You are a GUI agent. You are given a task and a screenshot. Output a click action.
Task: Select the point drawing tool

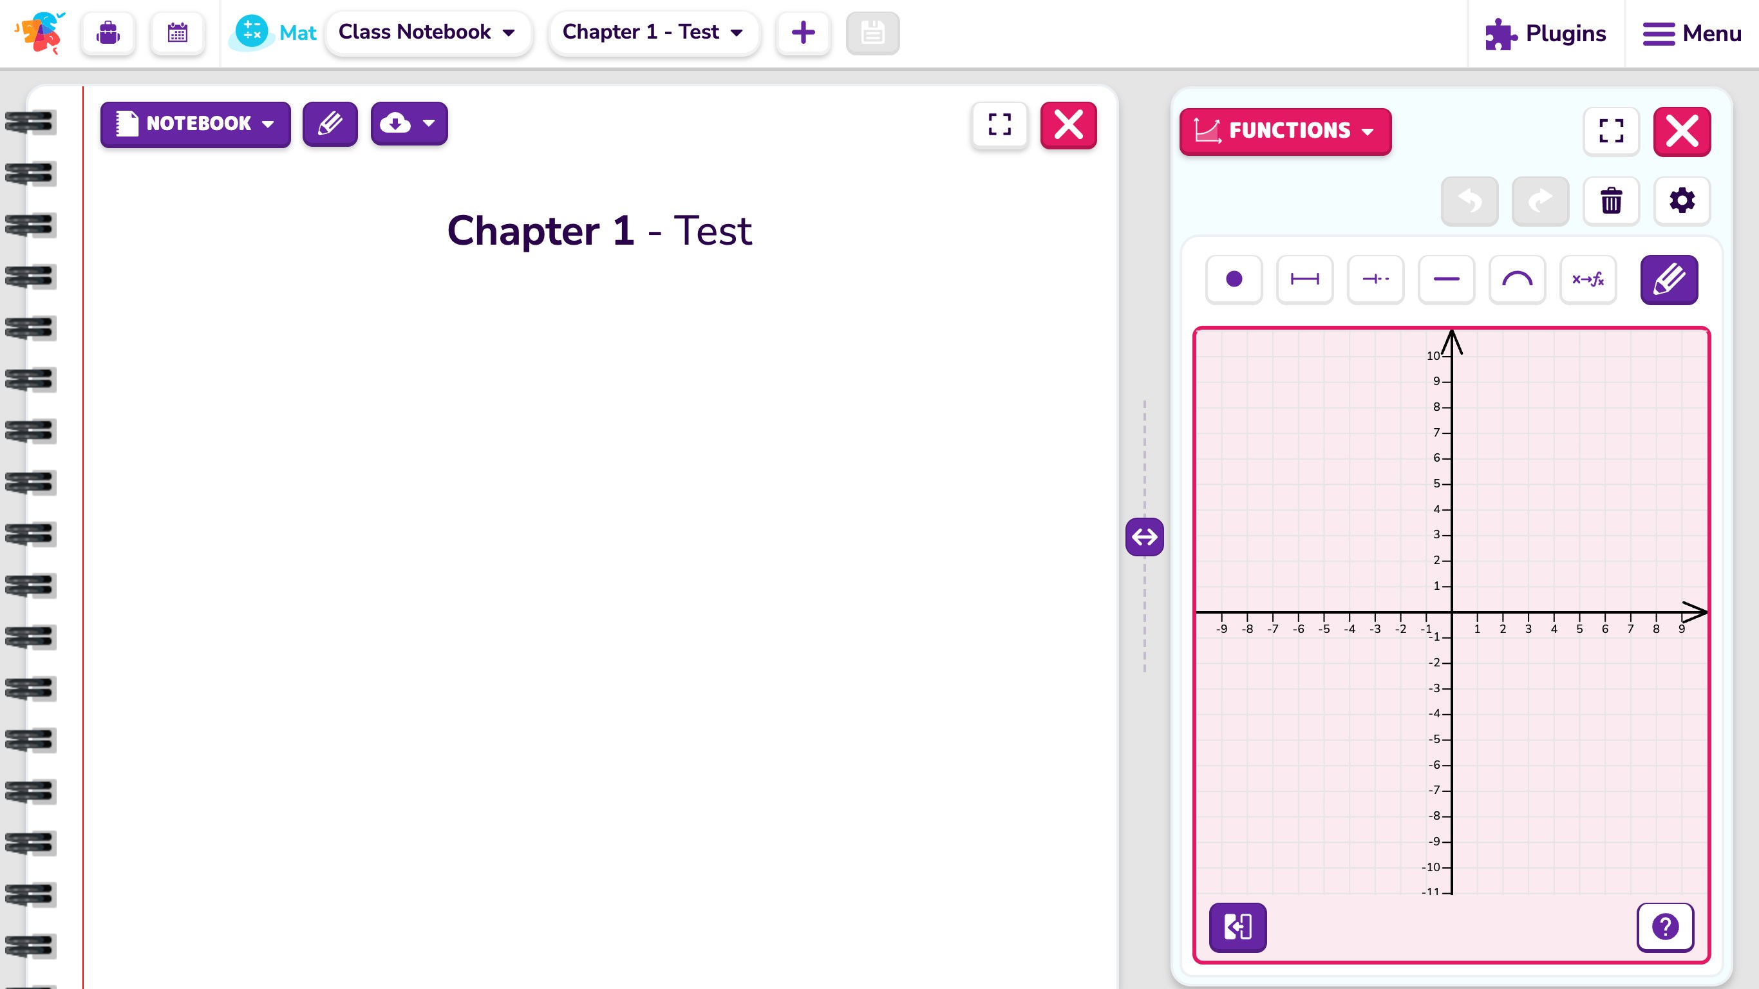1234,279
